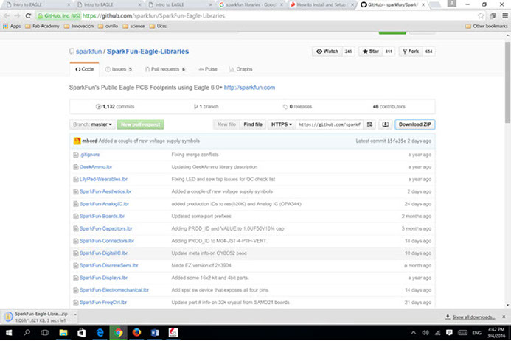Image resolution: width=511 pixels, height=341 pixels.
Task: Reload the page with refresh icon
Action: tap(28, 15)
